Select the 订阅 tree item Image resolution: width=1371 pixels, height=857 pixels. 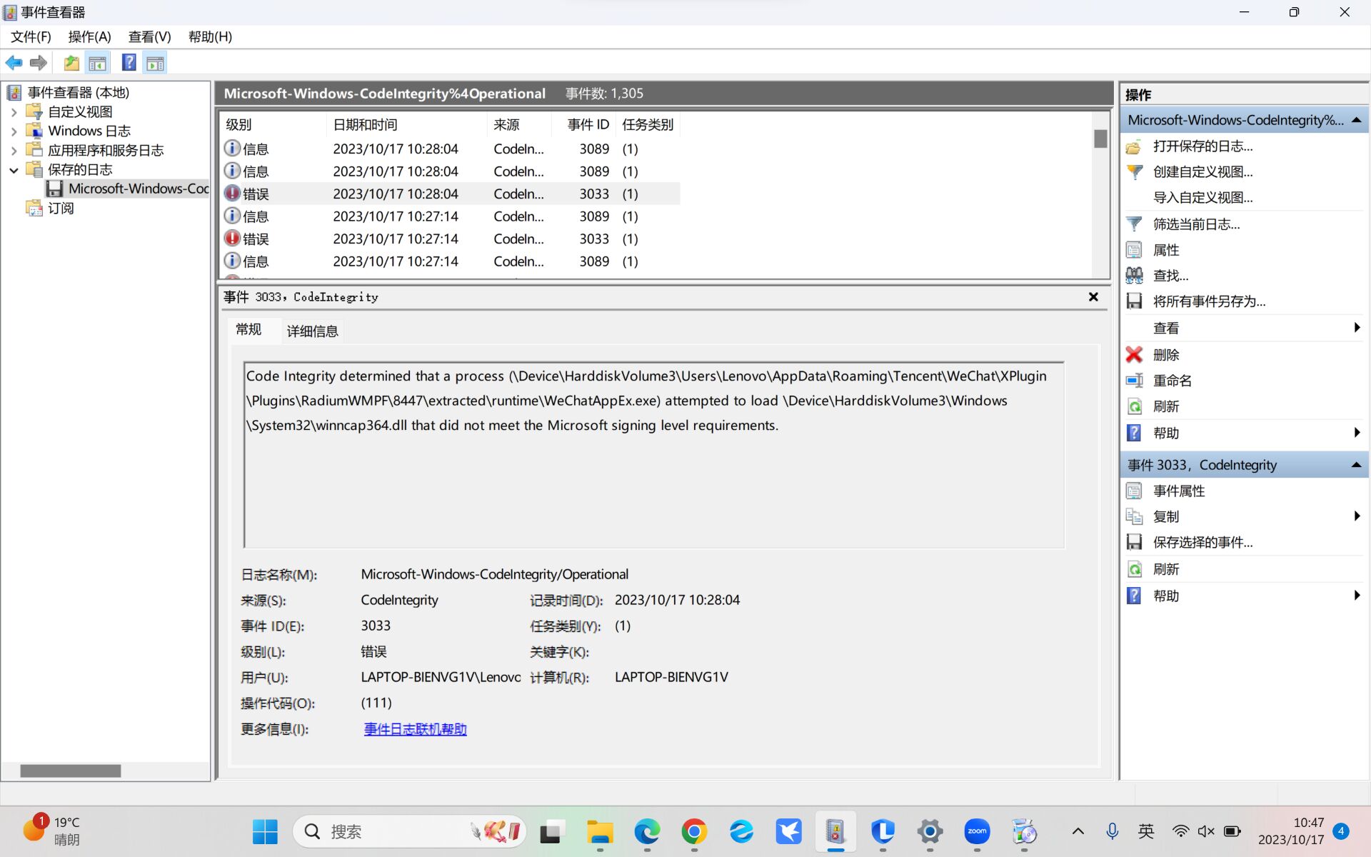click(61, 209)
